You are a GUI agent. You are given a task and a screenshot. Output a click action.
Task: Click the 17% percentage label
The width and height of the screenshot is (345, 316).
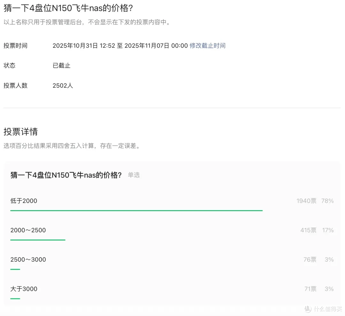[x=328, y=230]
